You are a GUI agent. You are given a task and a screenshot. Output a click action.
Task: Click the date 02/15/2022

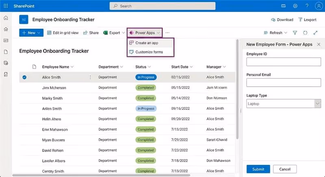(180, 77)
